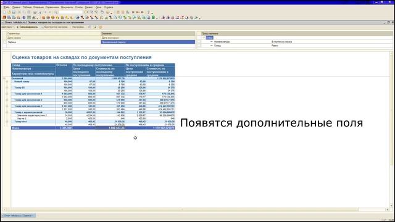The image size is (395, 222).
Task: Click the Undo toolbar icon
Action: tap(46, 12)
